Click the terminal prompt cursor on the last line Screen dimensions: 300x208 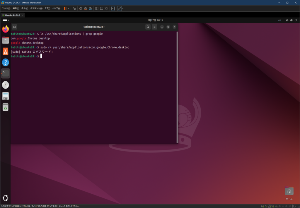tap(41, 56)
